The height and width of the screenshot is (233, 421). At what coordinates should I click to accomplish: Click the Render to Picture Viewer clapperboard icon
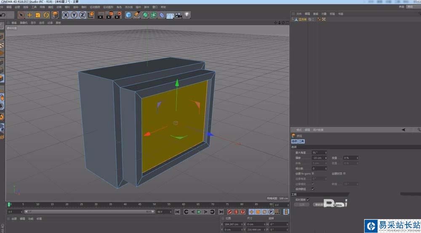point(109,15)
